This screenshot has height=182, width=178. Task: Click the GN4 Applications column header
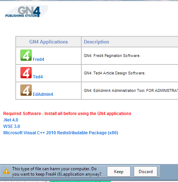pos(49,42)
